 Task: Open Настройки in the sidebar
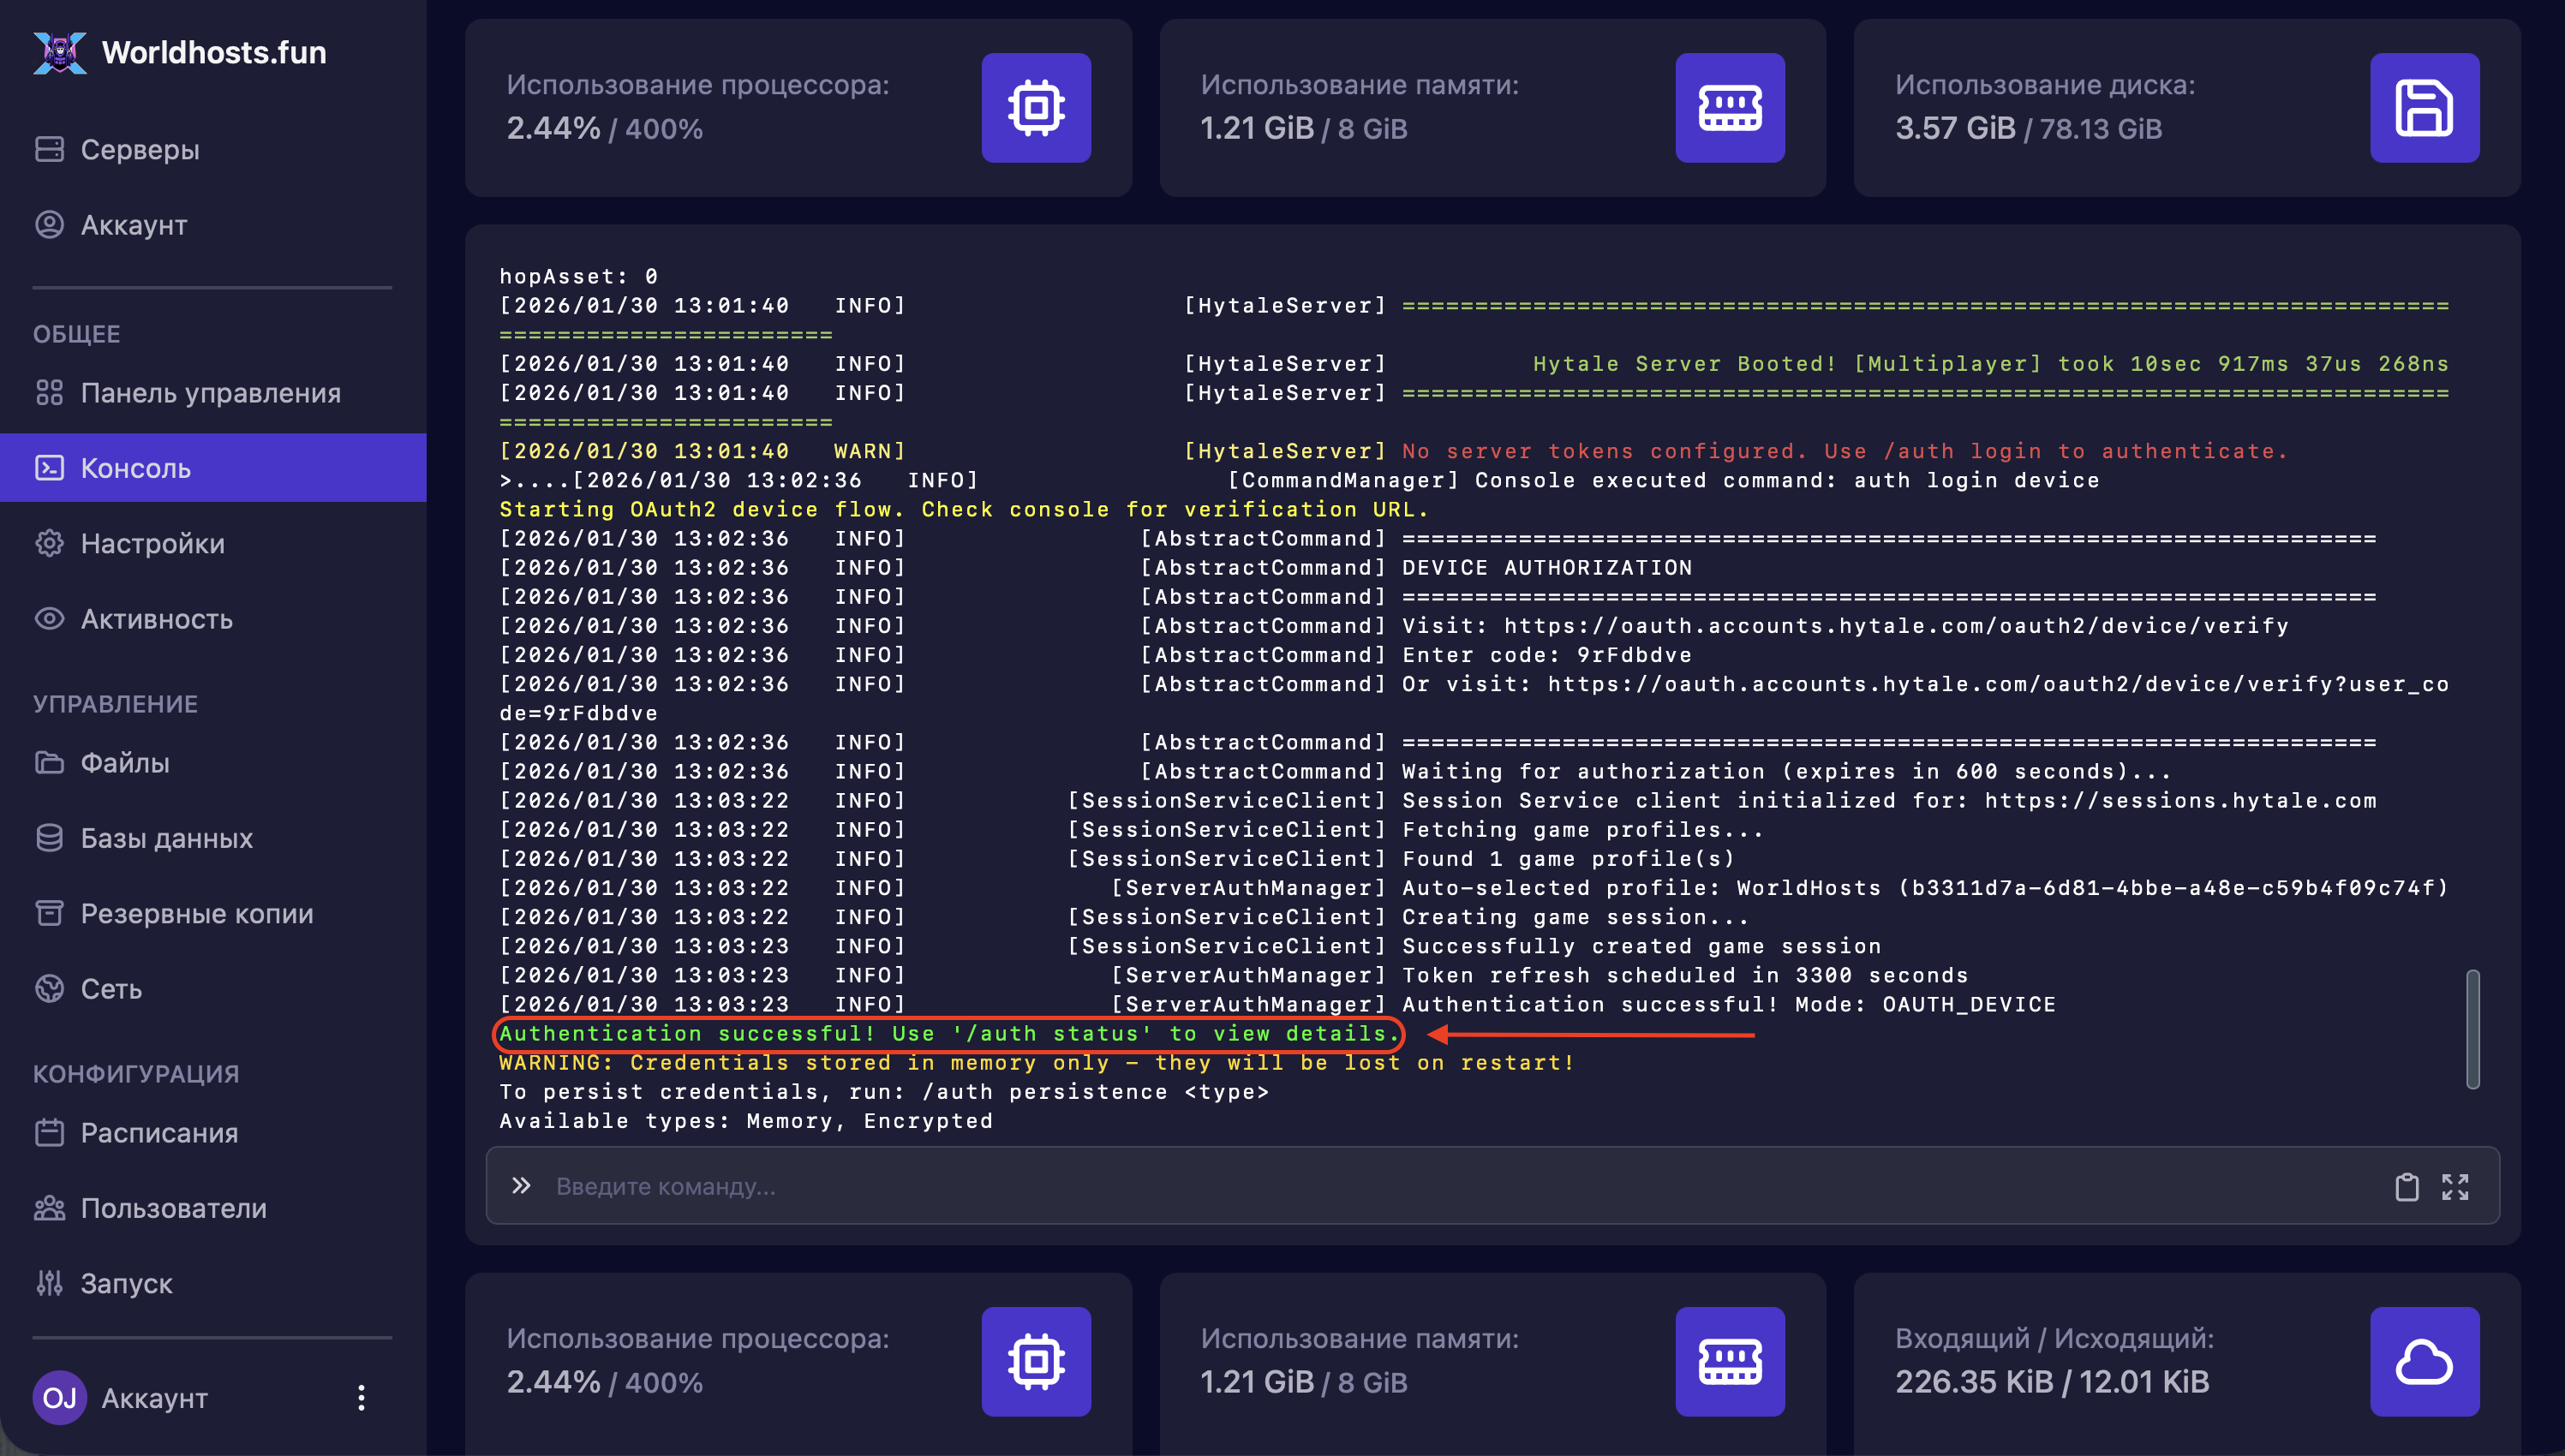point(152,543)
